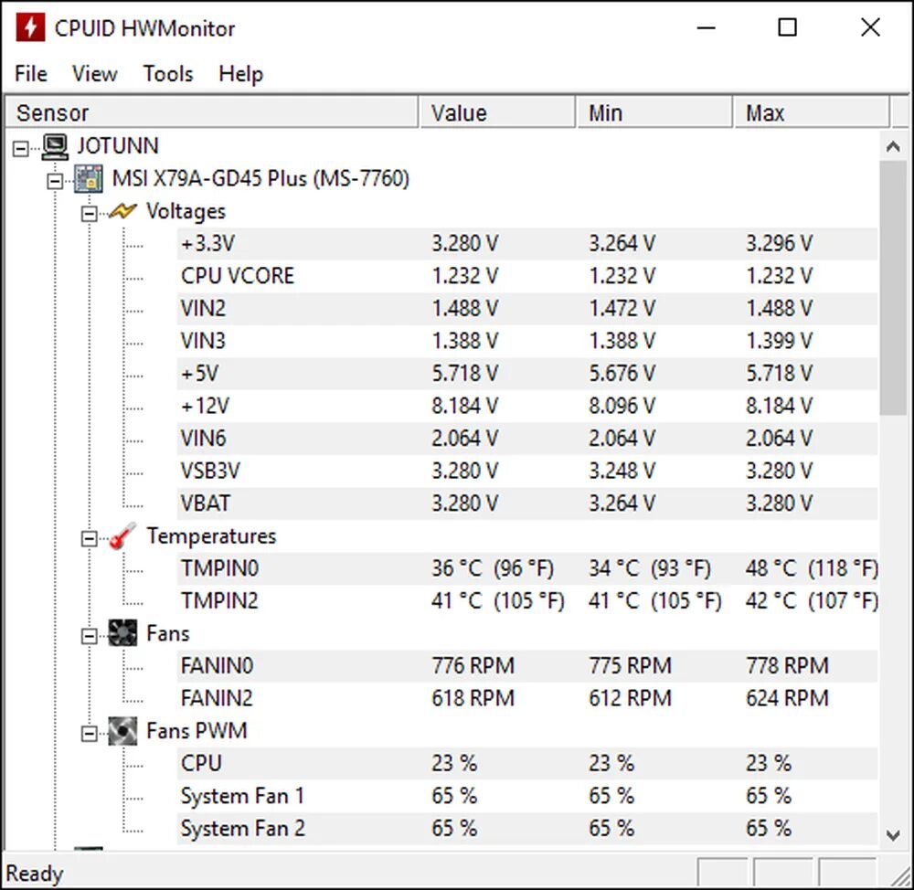Click the JOTUNN computer icon
Viewport: 914px width, 890px height.
point(56,146)
